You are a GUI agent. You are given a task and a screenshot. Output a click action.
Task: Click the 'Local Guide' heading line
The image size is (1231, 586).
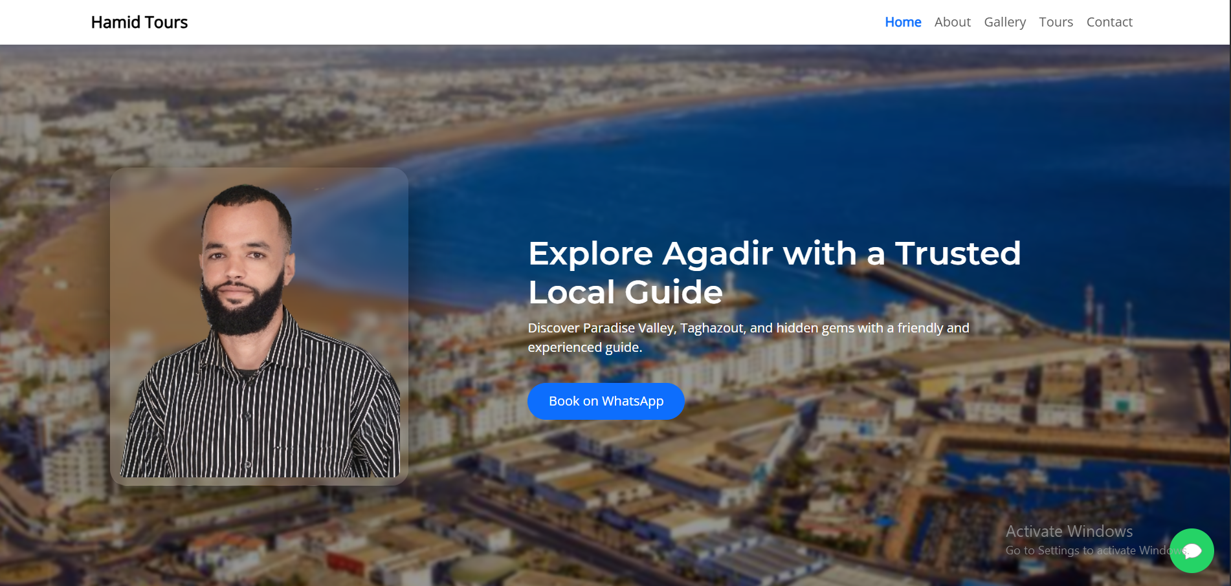tap(625, 292)
